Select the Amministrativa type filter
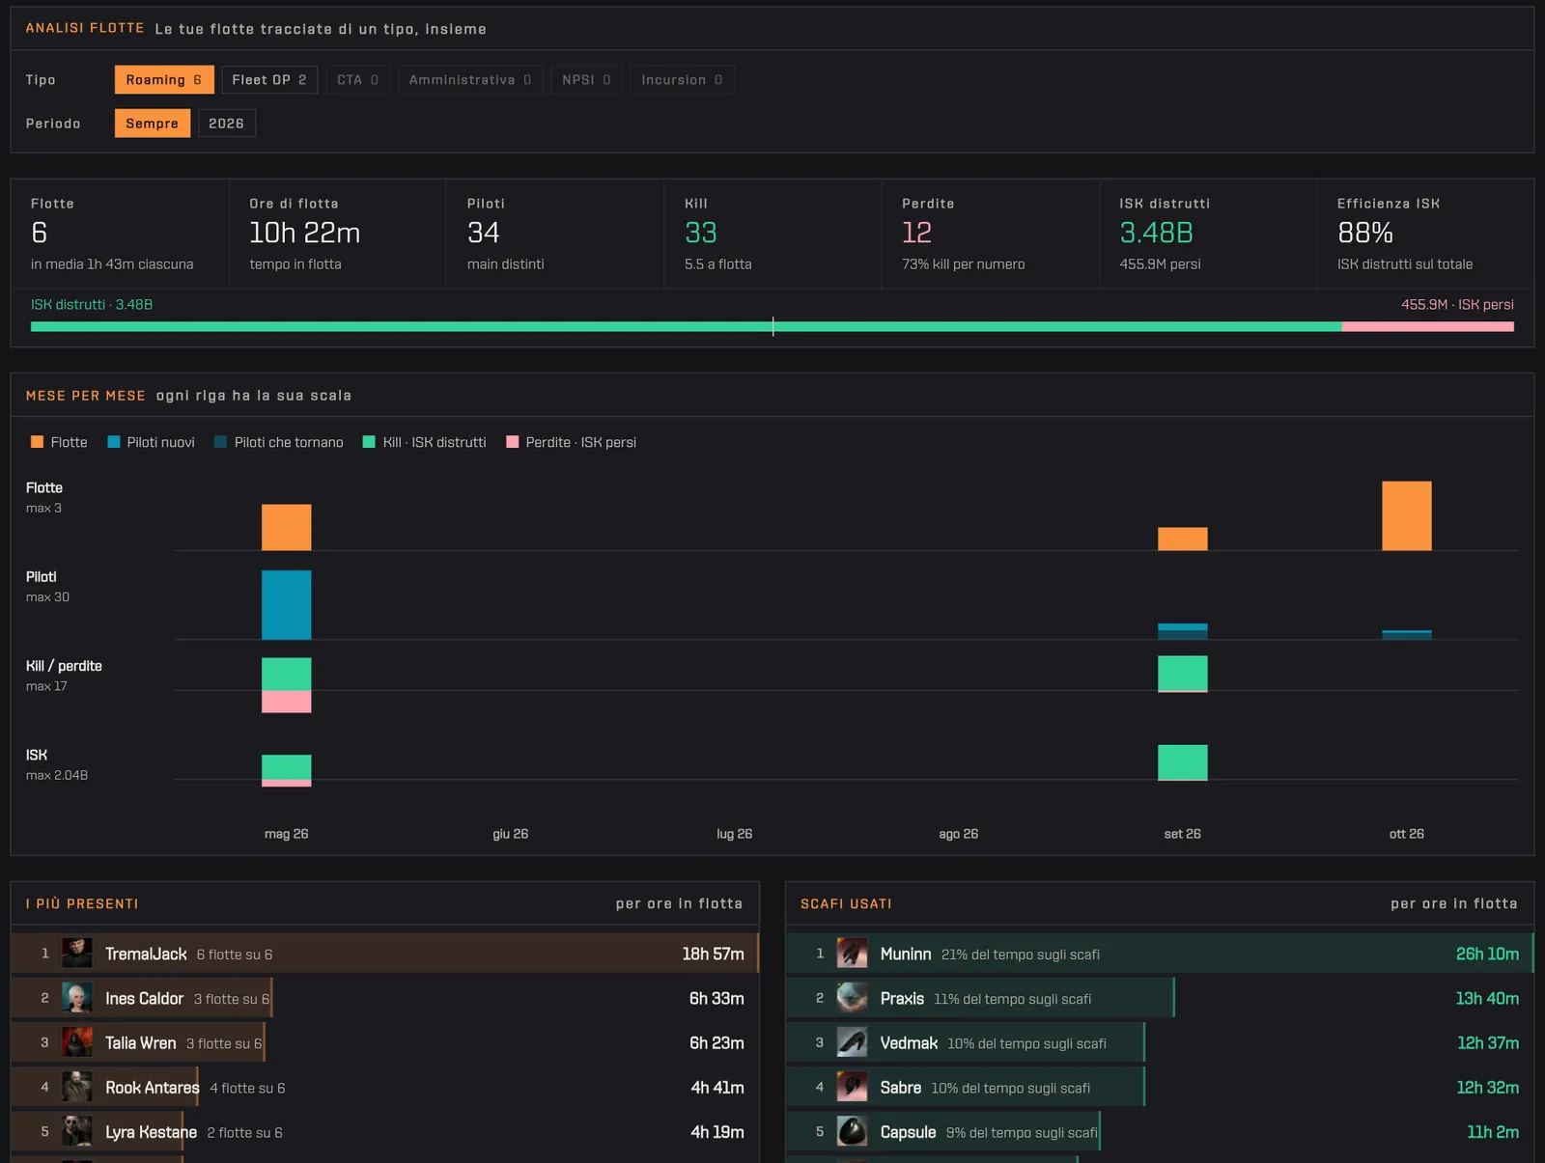 click(470, 80)
